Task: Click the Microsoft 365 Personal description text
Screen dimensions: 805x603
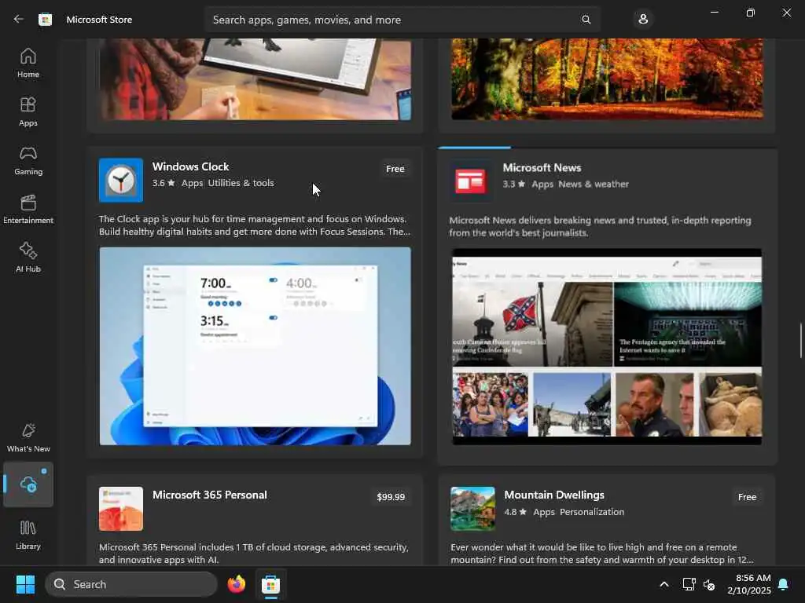Action: (x=254, y=554)
